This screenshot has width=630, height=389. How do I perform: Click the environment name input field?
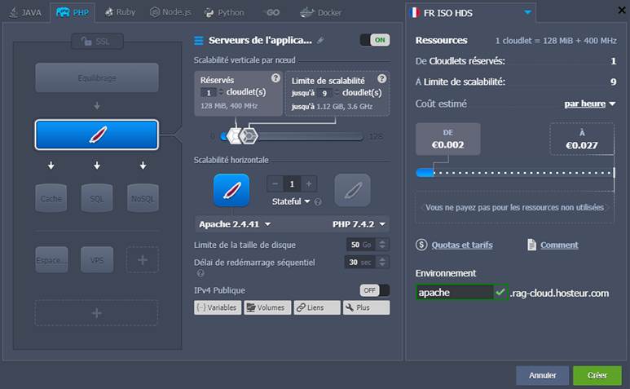click(454, 292)
